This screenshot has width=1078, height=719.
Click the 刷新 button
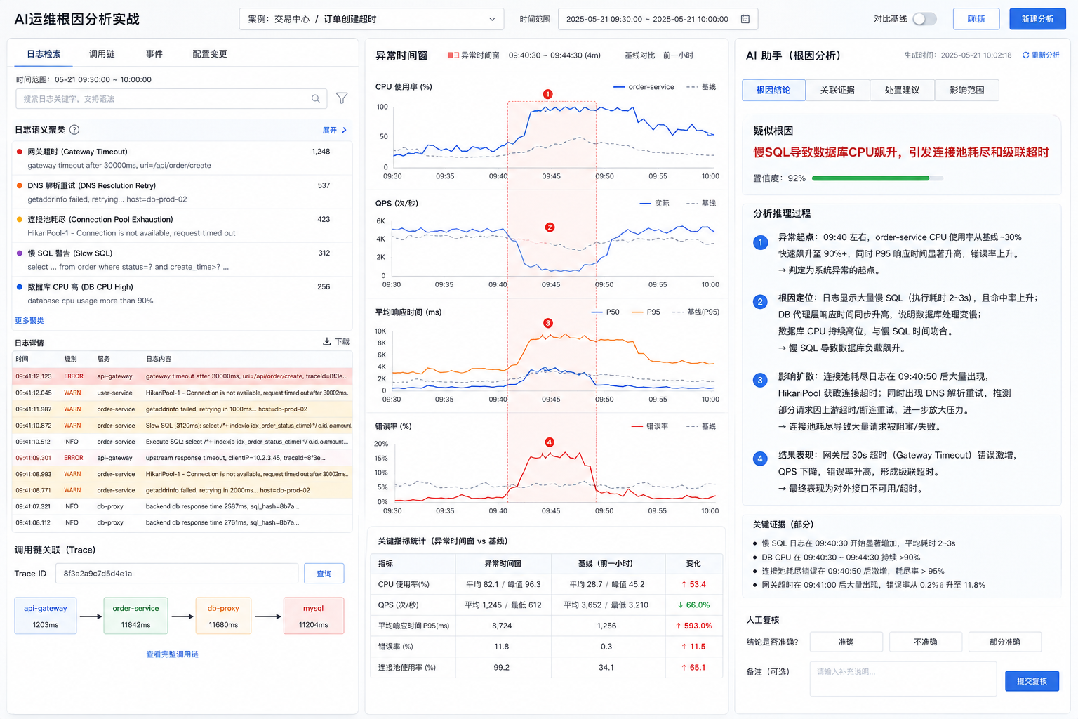coord(976,19)
